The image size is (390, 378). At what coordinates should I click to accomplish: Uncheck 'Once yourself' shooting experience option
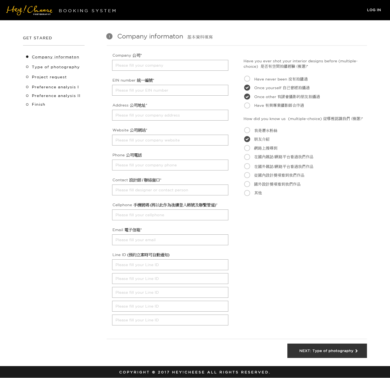point(247,88)
